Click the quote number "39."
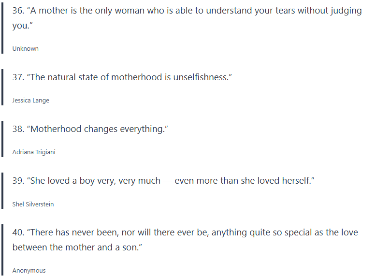The height and width of the screenshot is (276, 390). (x=18, y=181)
